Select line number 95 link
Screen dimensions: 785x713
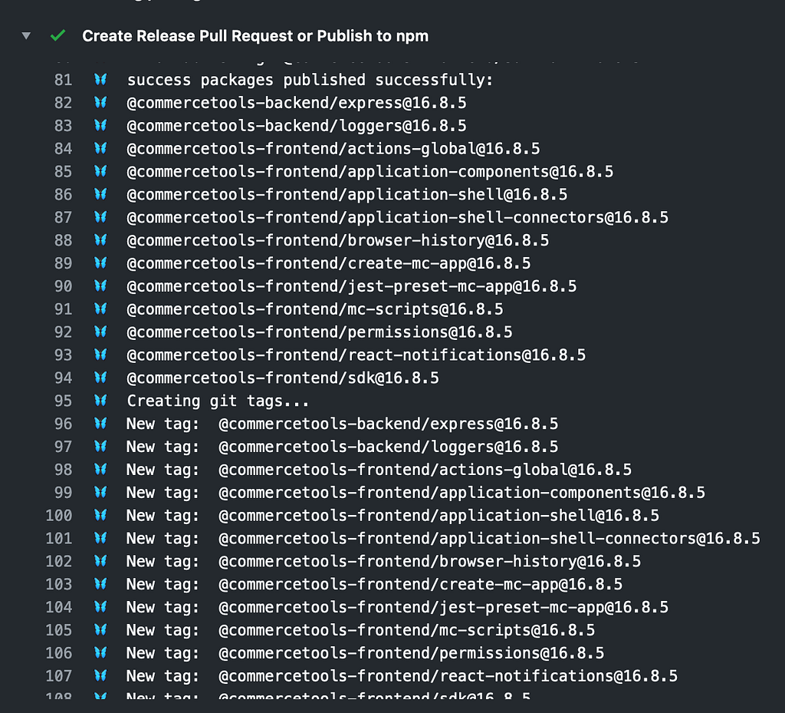[63, 401]
